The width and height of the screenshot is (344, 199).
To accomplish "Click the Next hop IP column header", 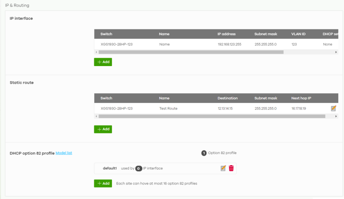I will coord(301,98).
